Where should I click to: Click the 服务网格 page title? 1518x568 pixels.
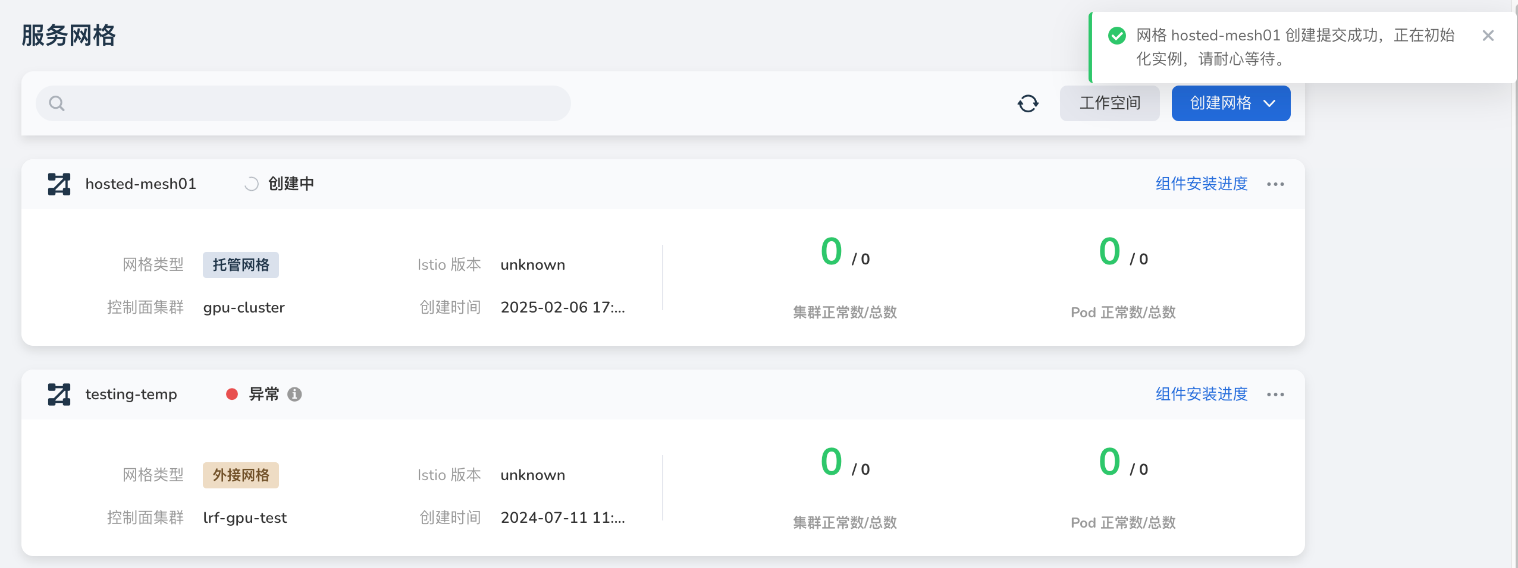(68, 35)
